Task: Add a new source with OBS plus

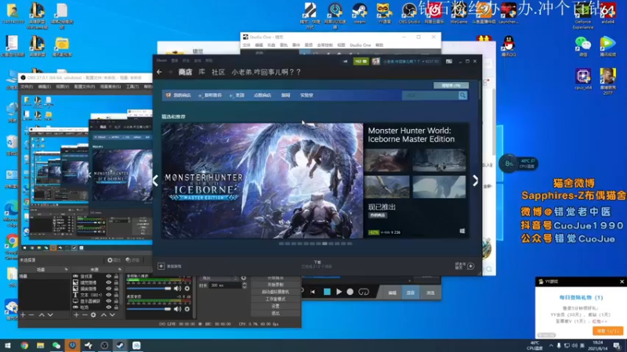Action: tap(76, 315)
